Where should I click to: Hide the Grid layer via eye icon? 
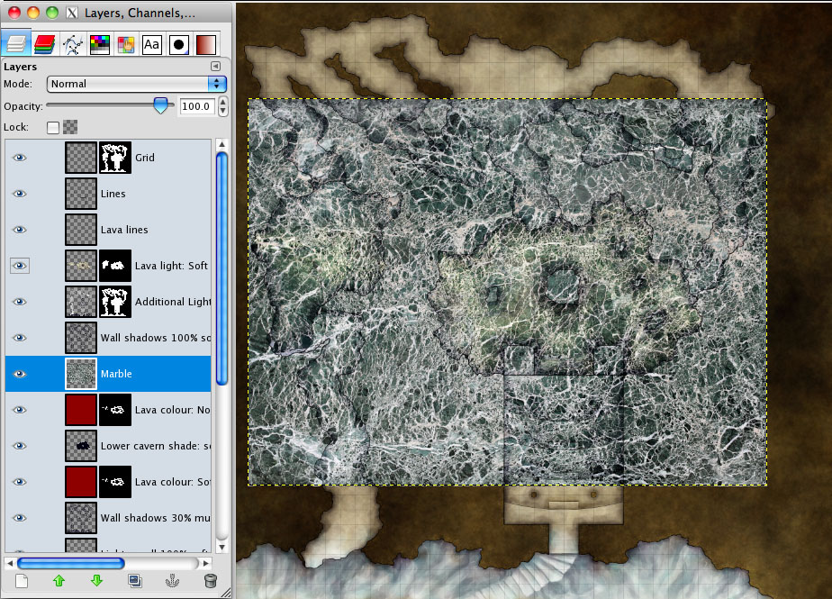click(x=20, y=158)
